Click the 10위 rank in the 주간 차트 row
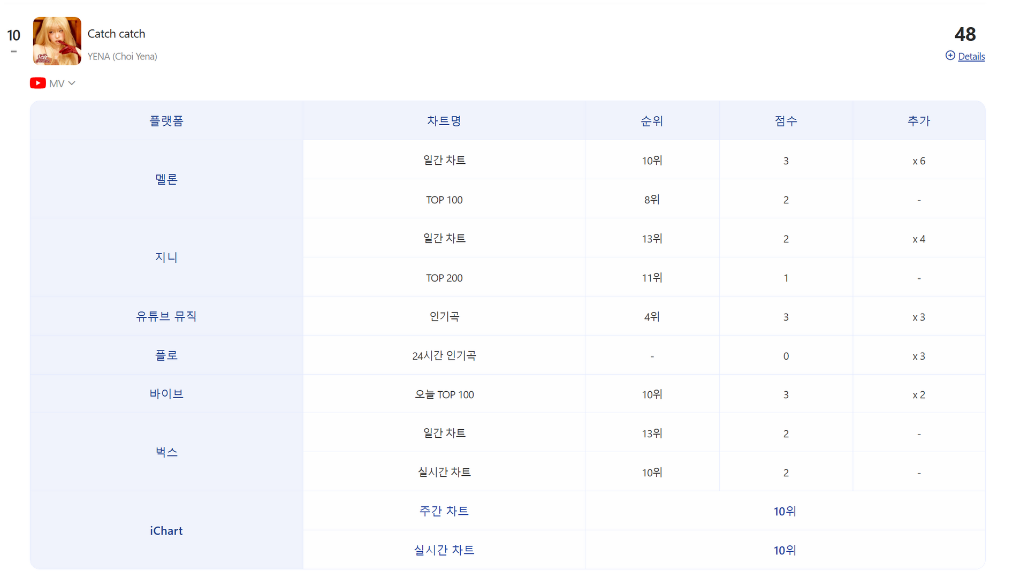 point(785,512)
